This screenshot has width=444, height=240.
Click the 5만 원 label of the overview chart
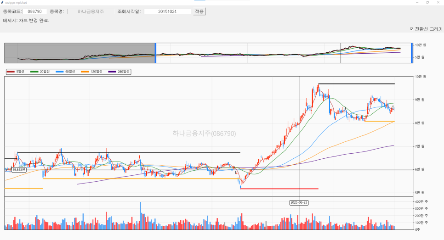(420, 57)
